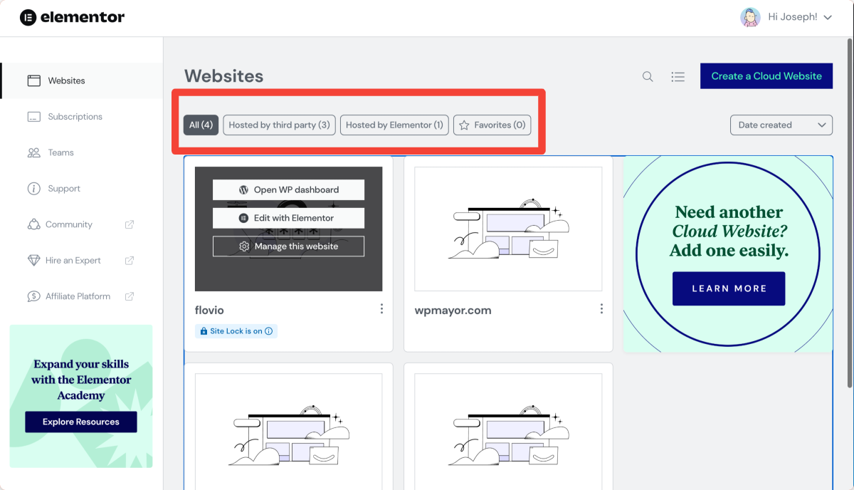Click the Community icon in sidebar
The width and height of the screenshot is (854, 490).
point(33,224)
